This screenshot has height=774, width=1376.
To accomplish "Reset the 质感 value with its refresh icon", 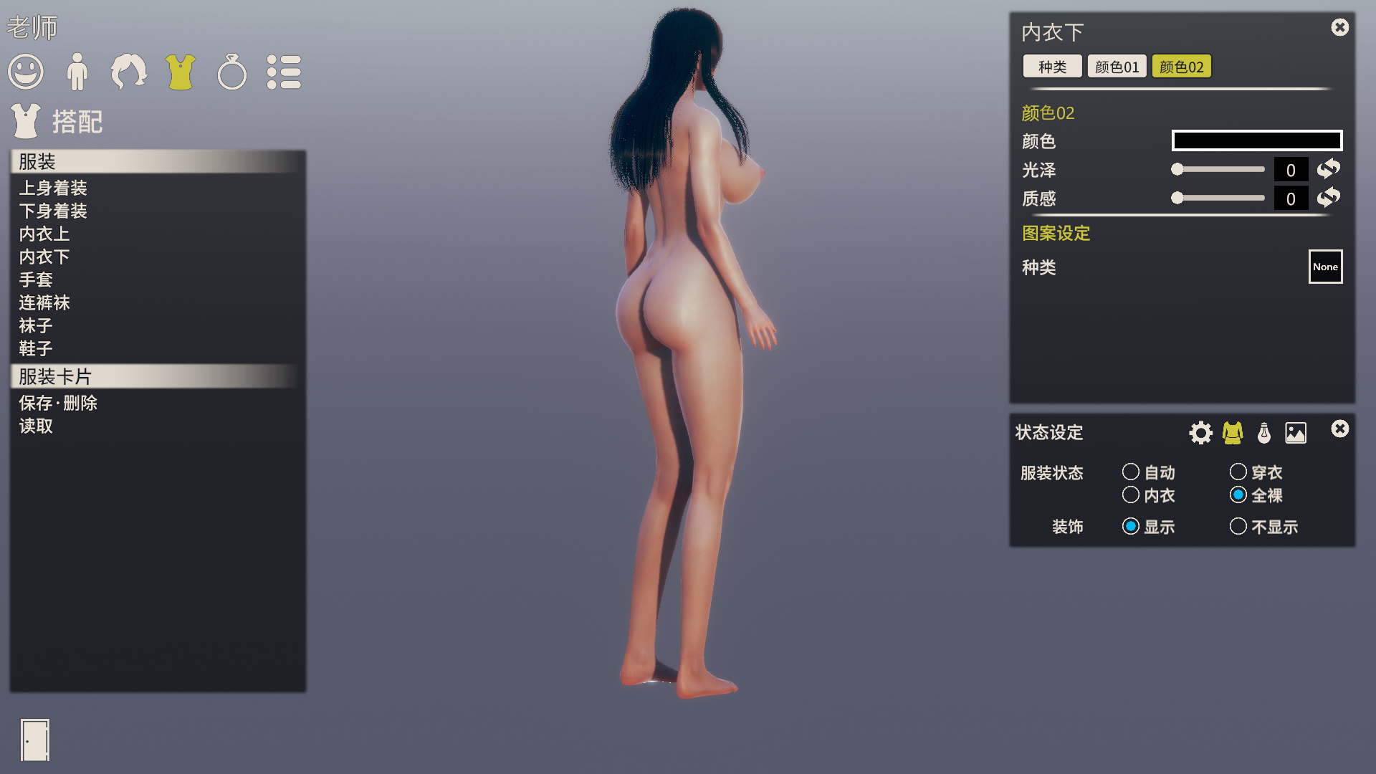I will (1328, 198).
